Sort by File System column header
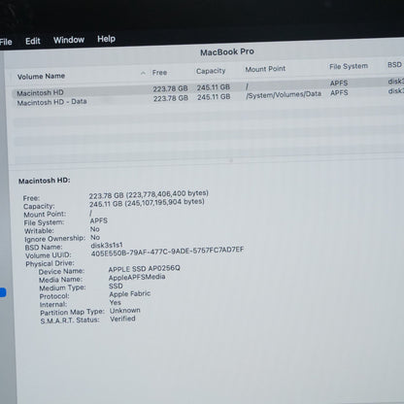The image size is (404, 404). (x=349, y=66)
